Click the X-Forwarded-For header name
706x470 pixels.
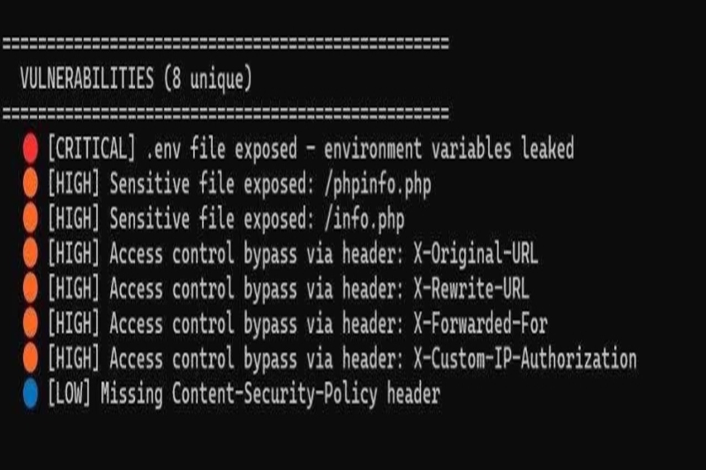pyautogui.click(x=480, y=323)
